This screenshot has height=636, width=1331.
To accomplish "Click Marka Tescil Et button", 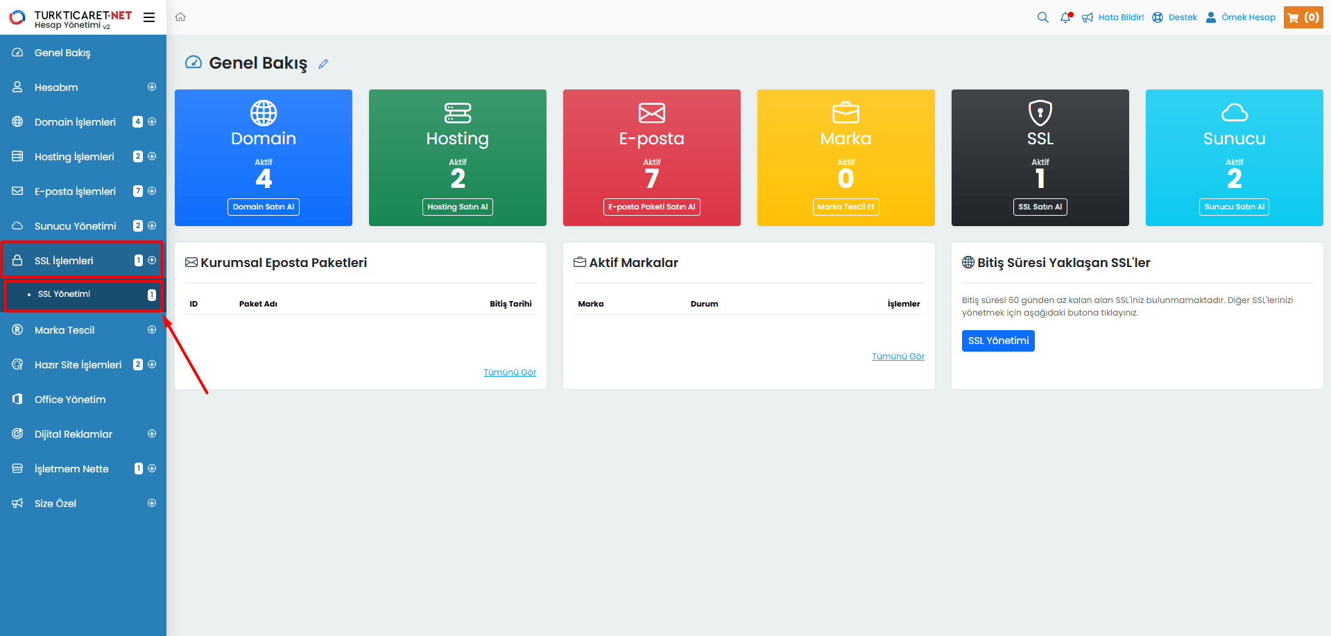I will coord(846,207).
